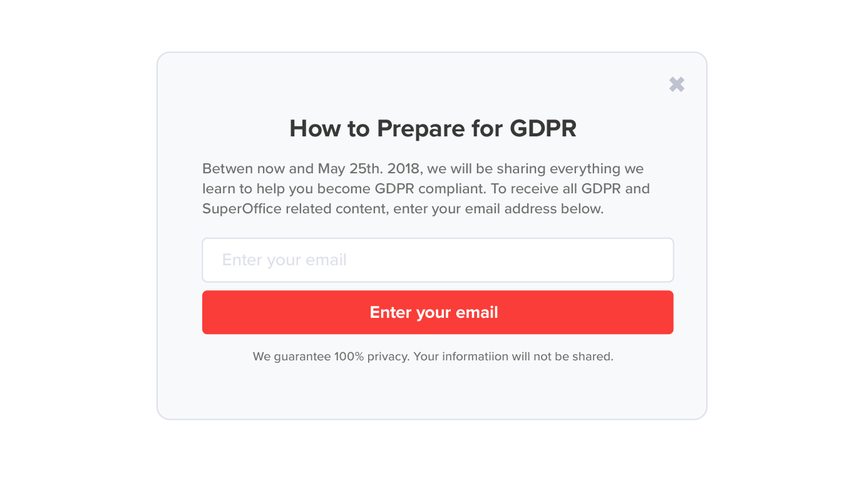Click inside the popup modal background
Image resolution: width=864 pixels, height=483 pixels.
(432, 391)
